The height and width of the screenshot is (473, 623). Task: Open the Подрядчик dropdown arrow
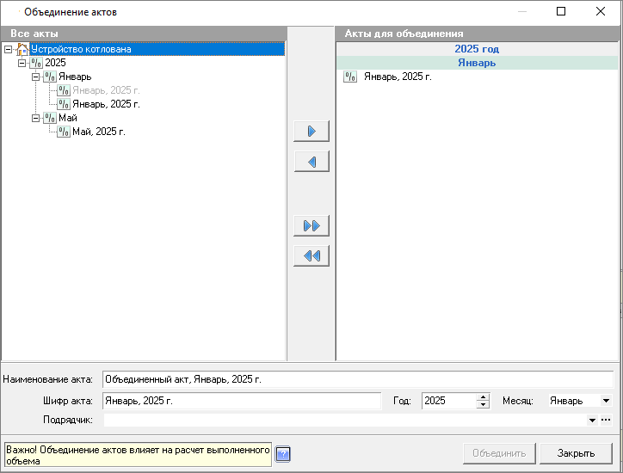tap(592, 420)
